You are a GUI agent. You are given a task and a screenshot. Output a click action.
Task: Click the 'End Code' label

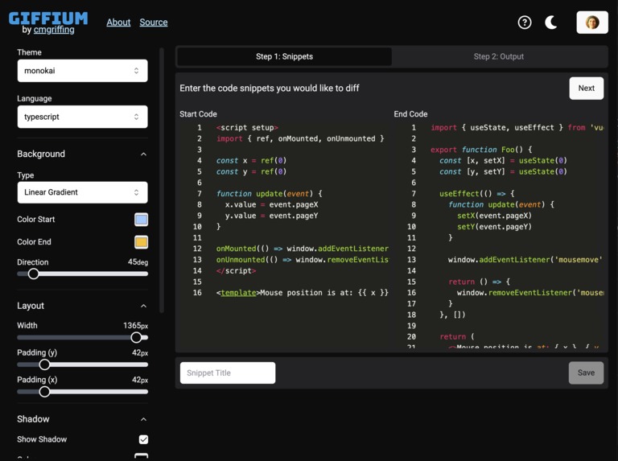[x=410, y=114]
